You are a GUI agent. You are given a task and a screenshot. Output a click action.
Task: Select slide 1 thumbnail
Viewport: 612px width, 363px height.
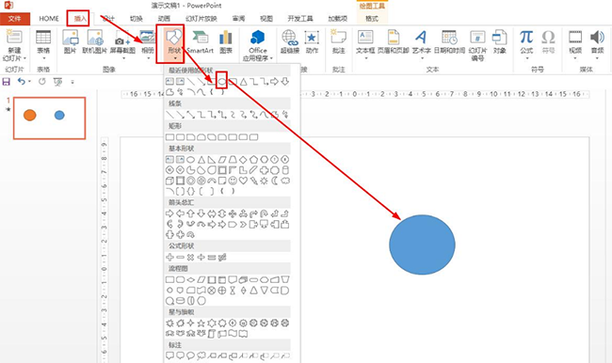50,118
